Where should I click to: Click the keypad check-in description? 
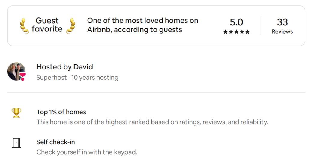point(87,152)
